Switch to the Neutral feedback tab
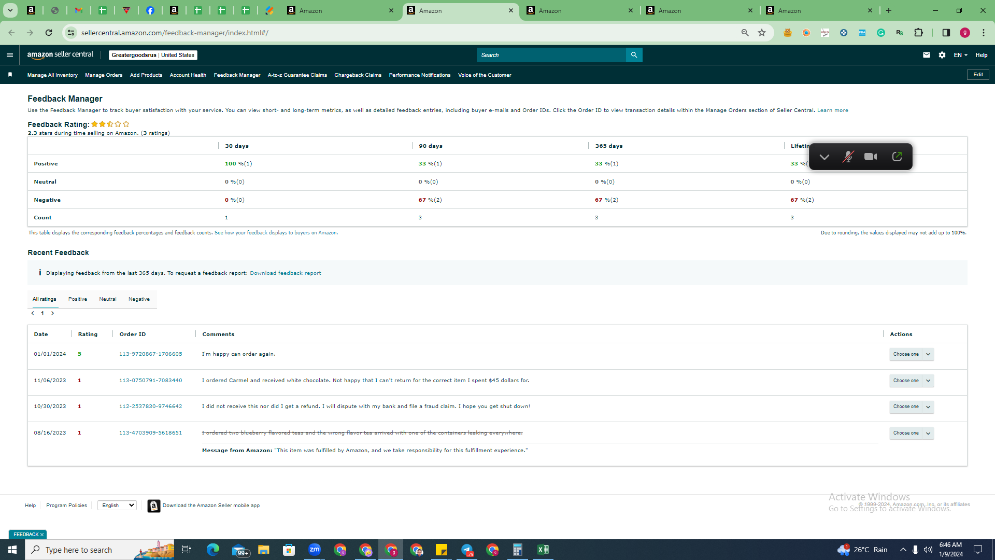Viewport: 995px width, 560px height. tap(108, 299)
